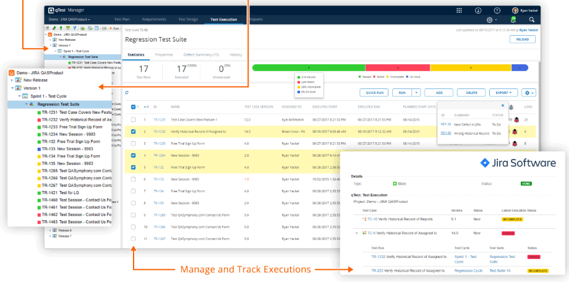Switch to Defect Summary (15) tab
Viewport: 569px width, 282px height.
[x=201, y=55]
